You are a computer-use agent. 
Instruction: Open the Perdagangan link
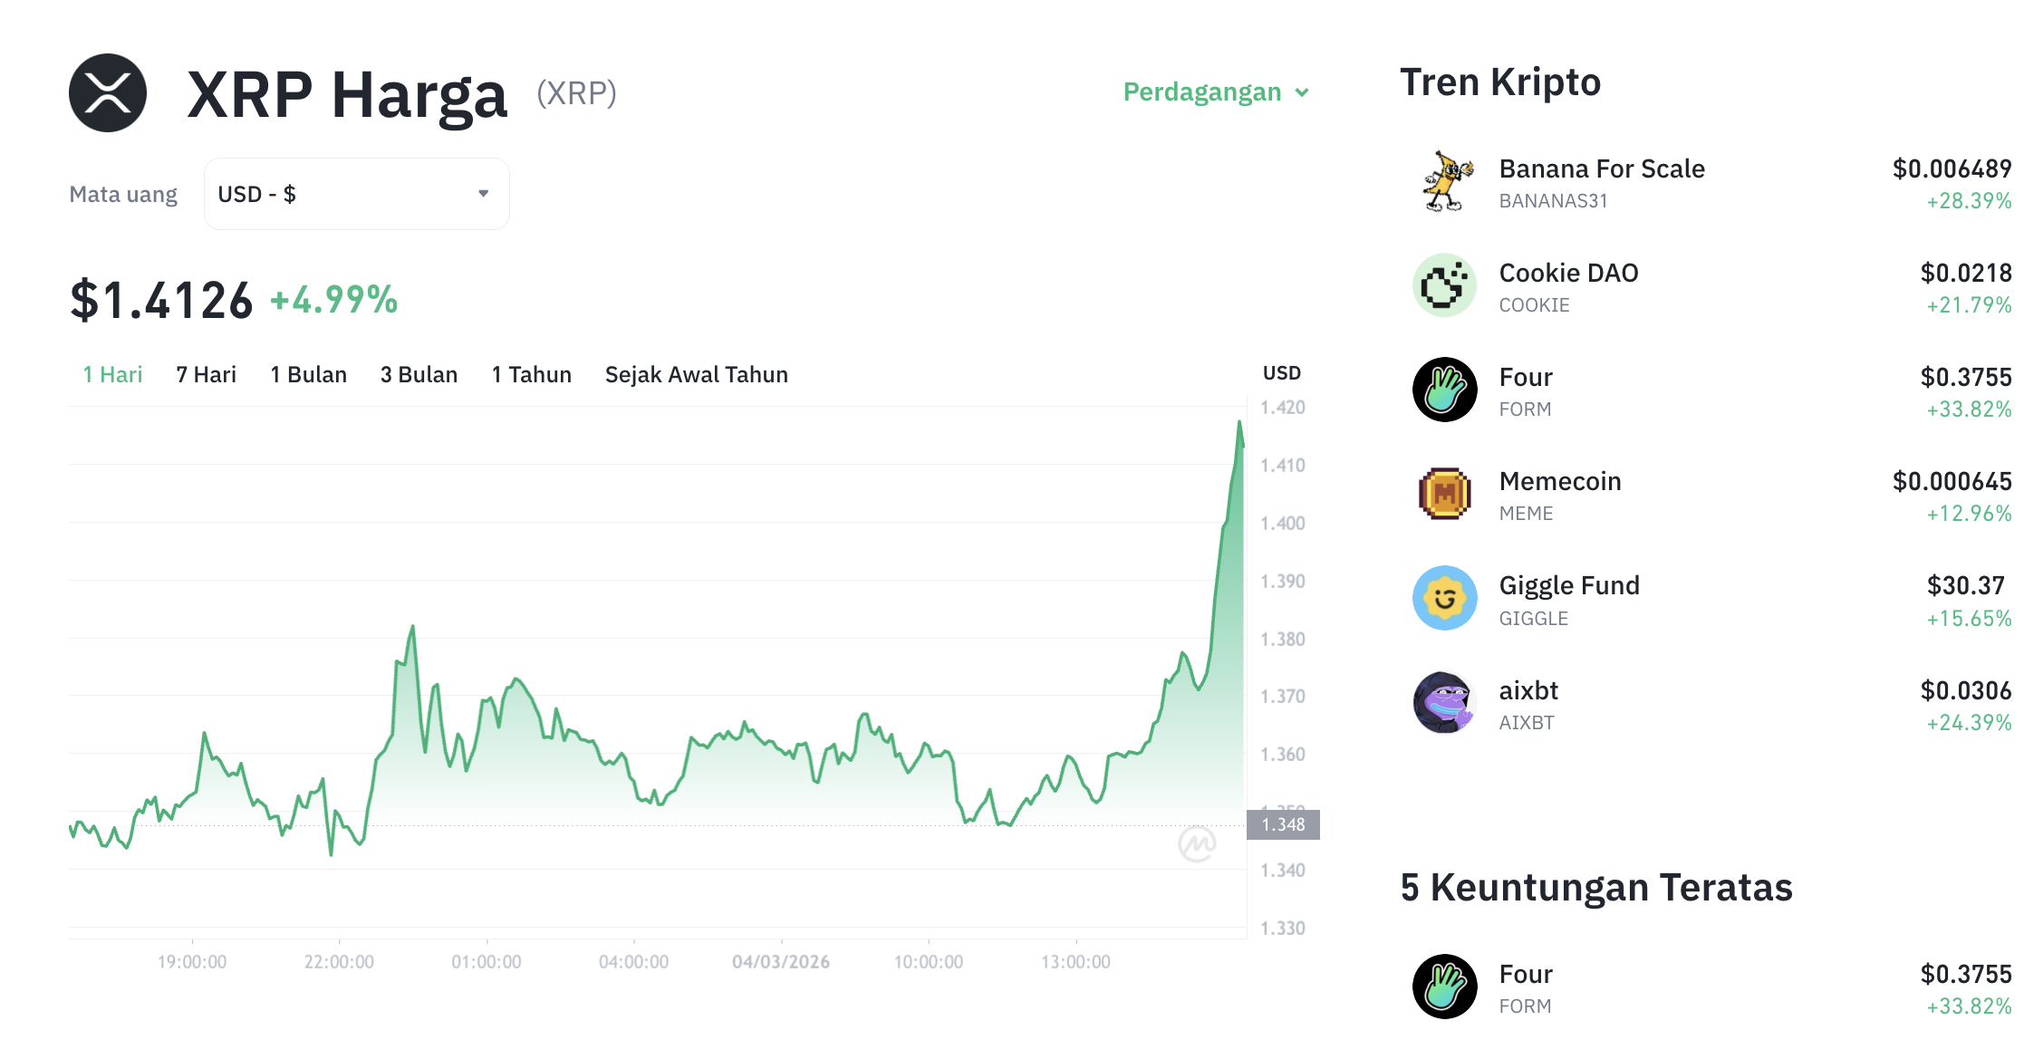click(x=1202, y=91)
